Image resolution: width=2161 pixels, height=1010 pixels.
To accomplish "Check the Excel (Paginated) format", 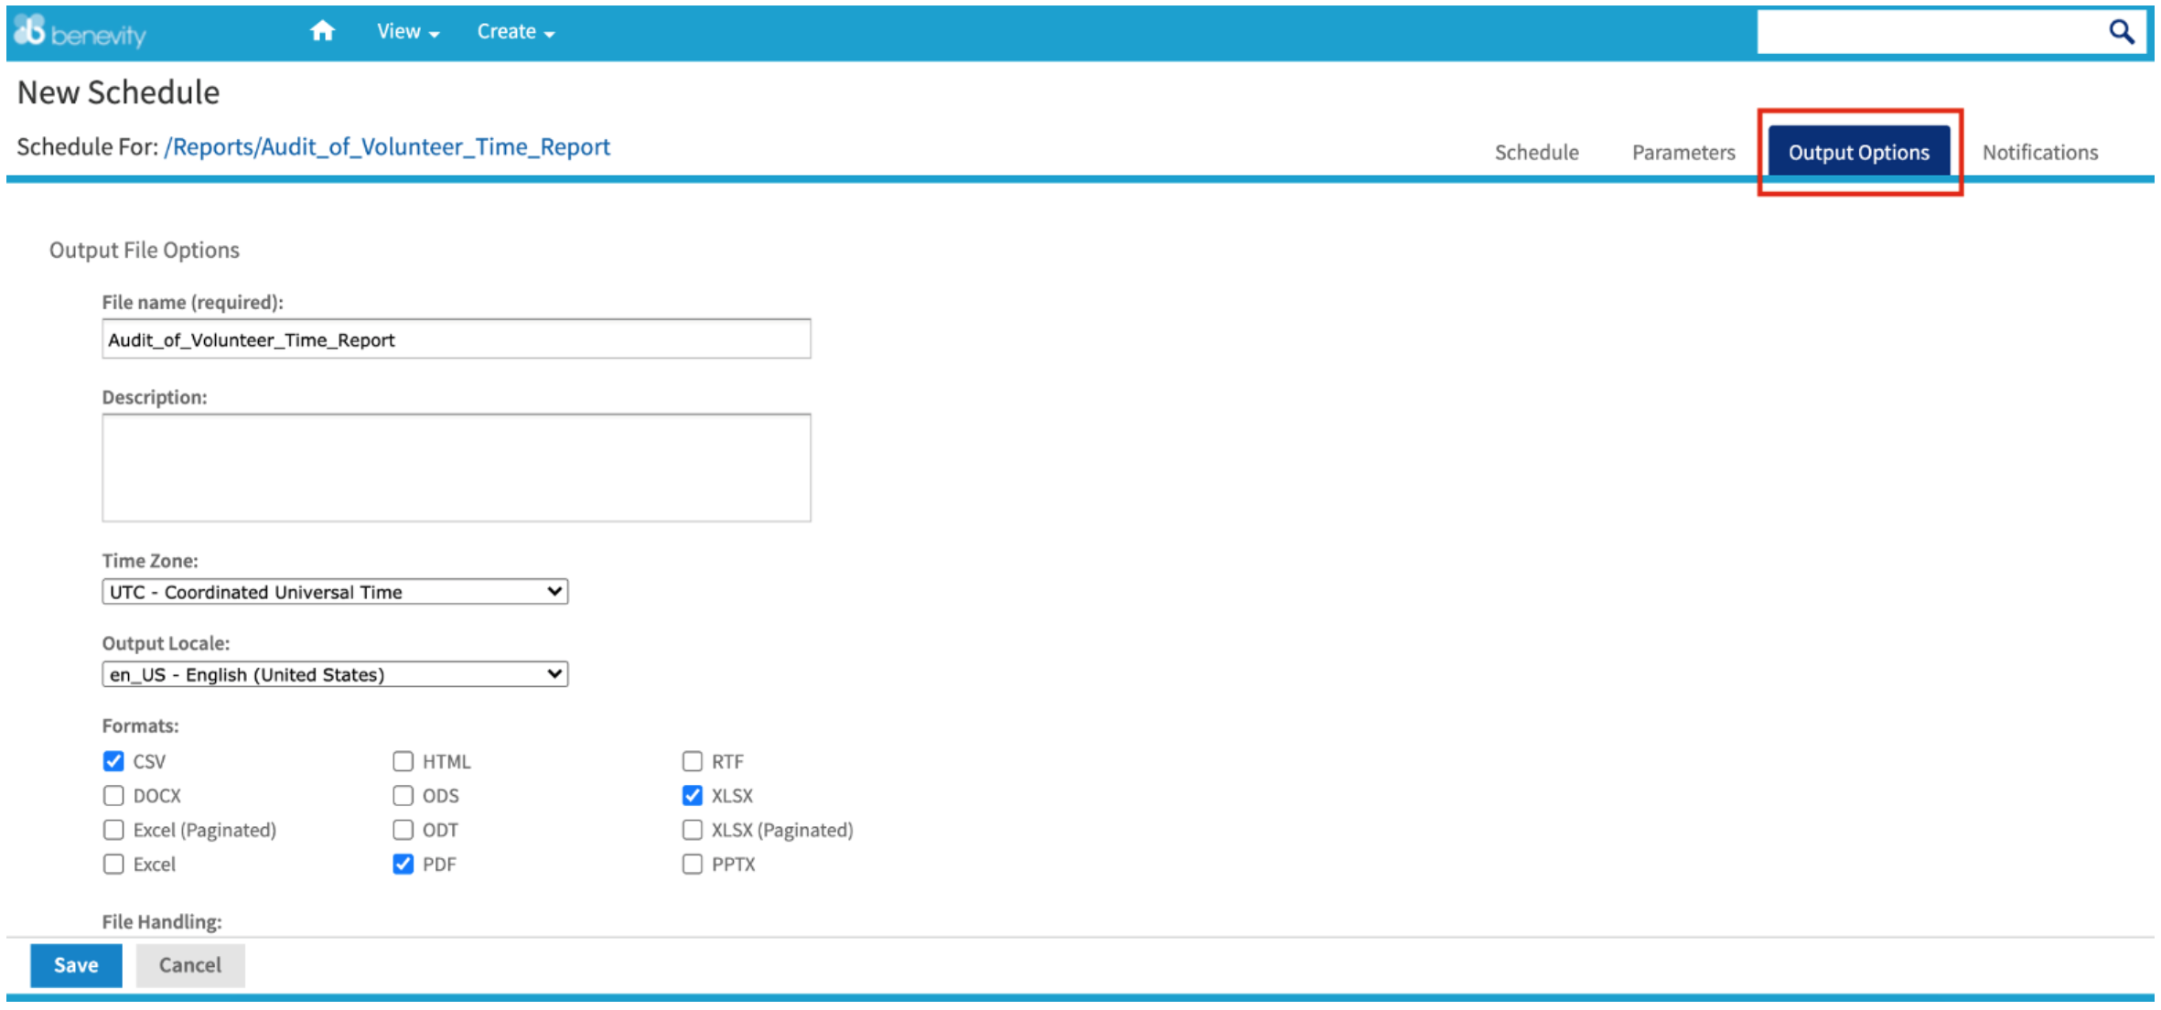I will click(x=113, y=830).
